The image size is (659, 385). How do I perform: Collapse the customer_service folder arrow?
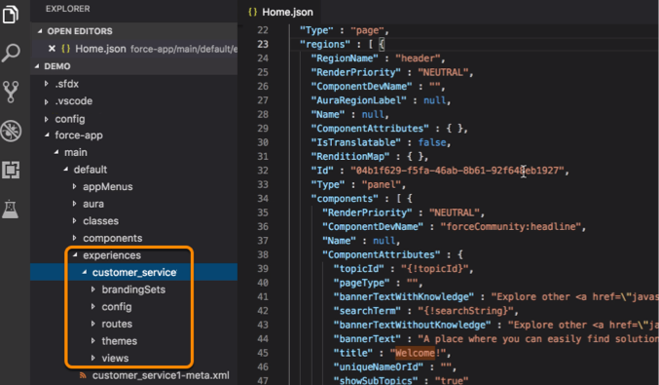click(x=85, y=272)
